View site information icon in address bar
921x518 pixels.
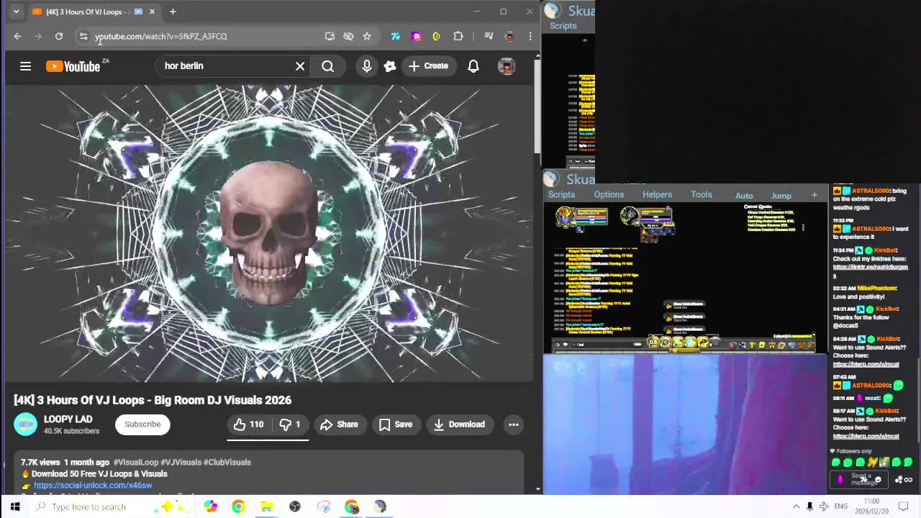point(83,36)
